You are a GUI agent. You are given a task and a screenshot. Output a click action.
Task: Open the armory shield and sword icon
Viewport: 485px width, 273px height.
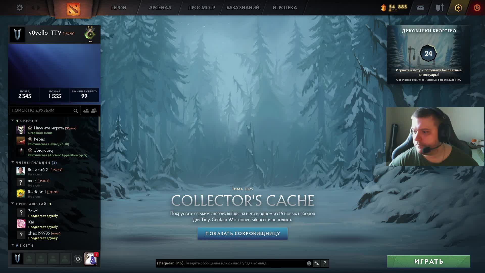point(440,8)
